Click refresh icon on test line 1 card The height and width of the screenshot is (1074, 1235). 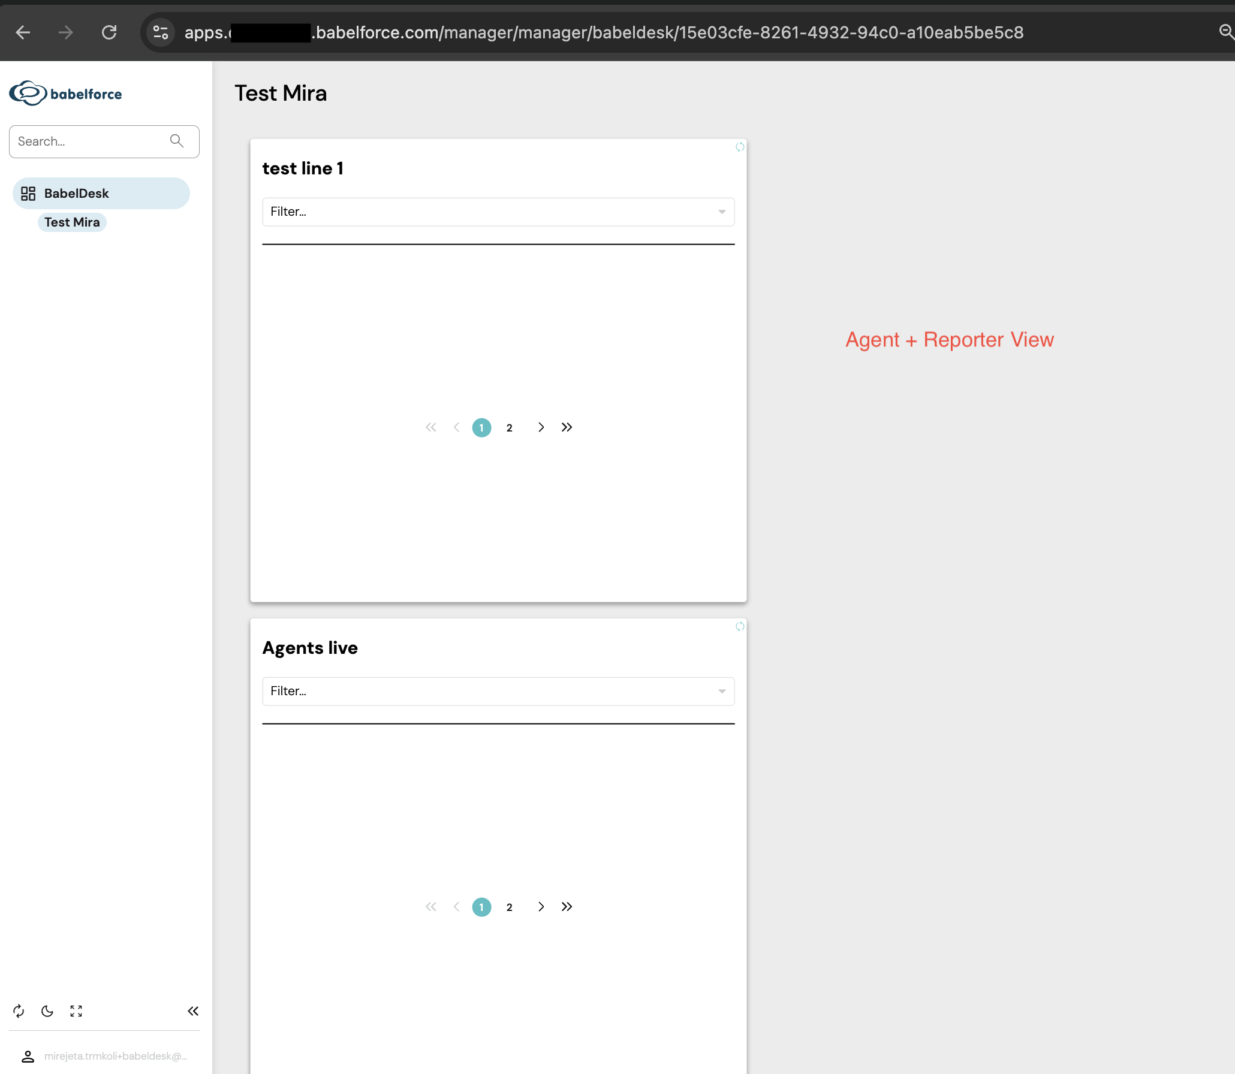click(x=740, y=147)
